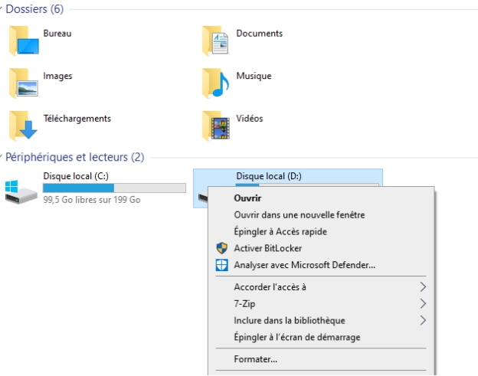Screen dimensions: 478x376
Task: Open the 7-Zip menu entry
Action: [321, 303]
